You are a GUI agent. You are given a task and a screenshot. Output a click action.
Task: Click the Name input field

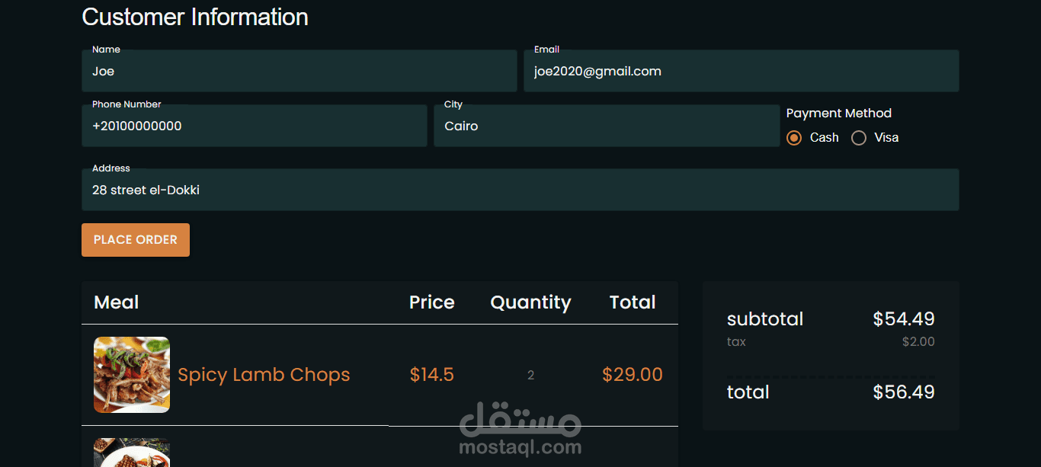pyautogui.click(x=299, y=72)
